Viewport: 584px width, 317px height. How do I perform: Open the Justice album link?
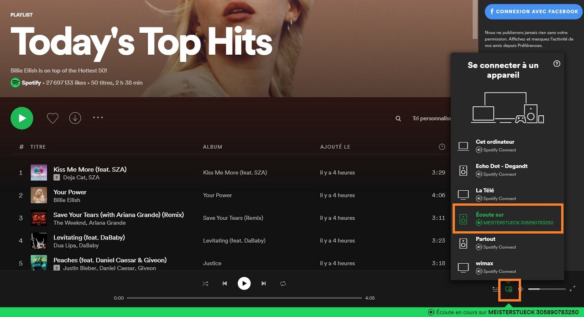click(x=212, y=263)
